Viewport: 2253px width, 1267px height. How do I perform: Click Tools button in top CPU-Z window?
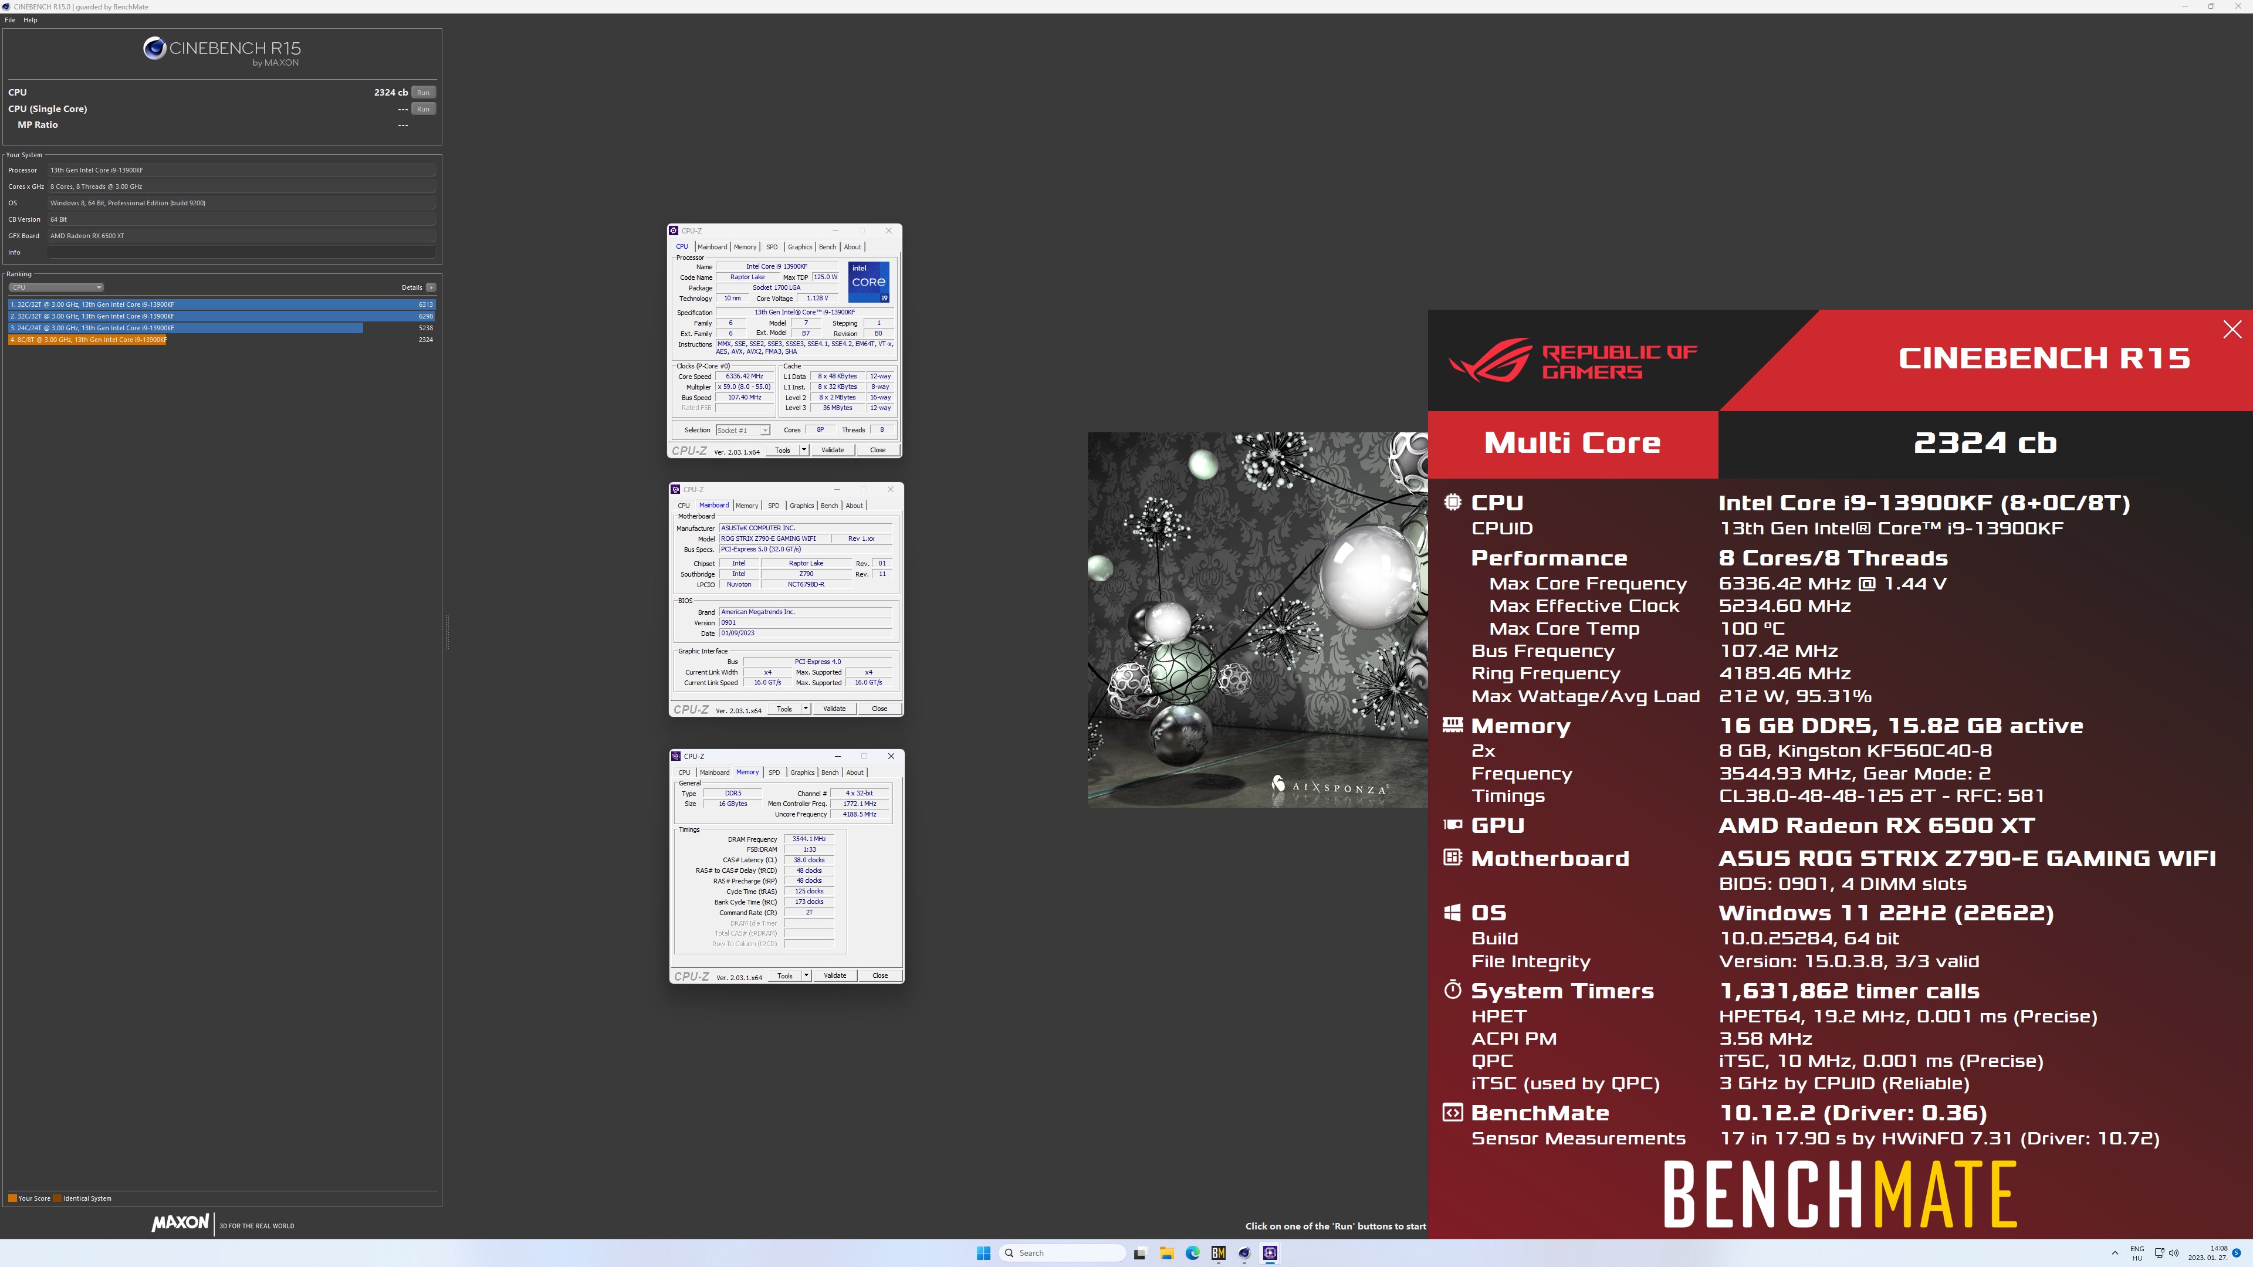click(x=783, y=450)
